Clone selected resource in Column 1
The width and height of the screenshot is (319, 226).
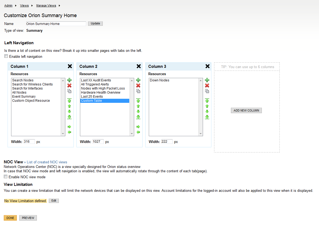coord(69,91)
